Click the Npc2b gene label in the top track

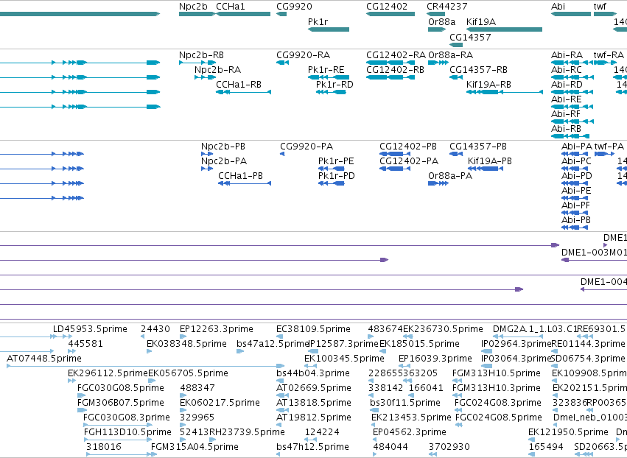click(x=193, y=7)
